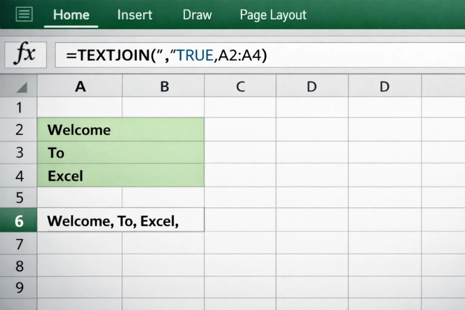Open the Page Layout tab
This screenshot has width=465, height=310.
click(273, 15)
